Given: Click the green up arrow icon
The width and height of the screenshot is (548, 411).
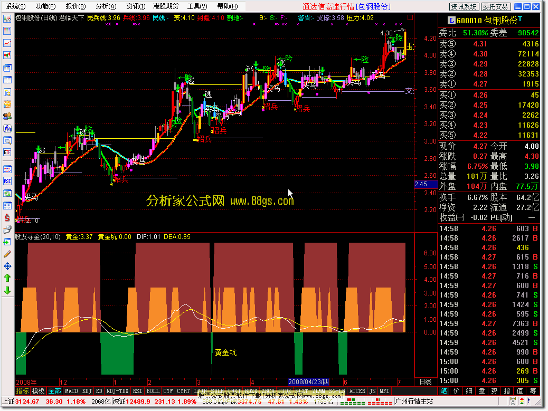Looking at the screenshot, I should [x=7, y=278].
